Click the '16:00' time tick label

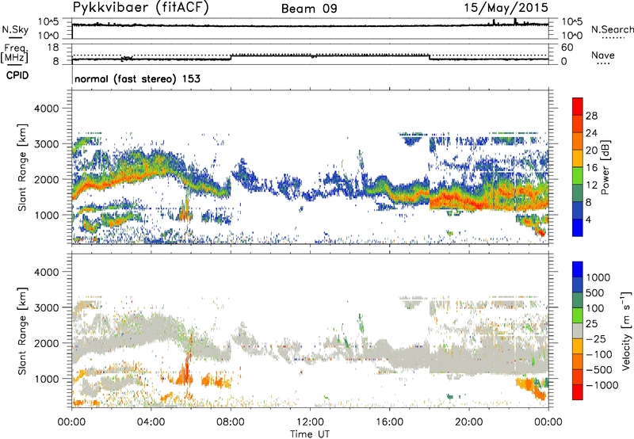(x=389, y=422)
